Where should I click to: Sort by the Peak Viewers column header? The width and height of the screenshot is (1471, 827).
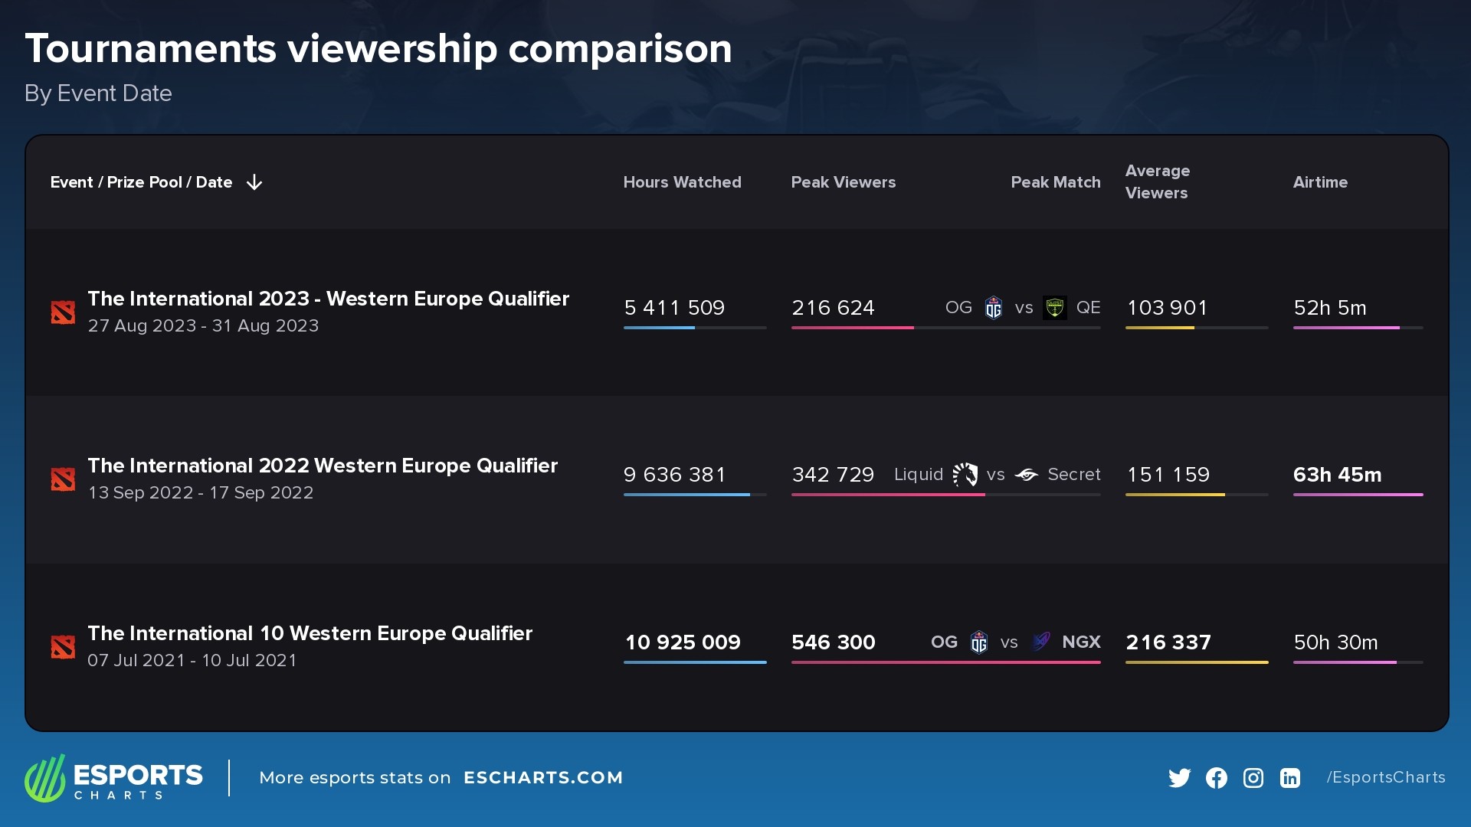844,182
